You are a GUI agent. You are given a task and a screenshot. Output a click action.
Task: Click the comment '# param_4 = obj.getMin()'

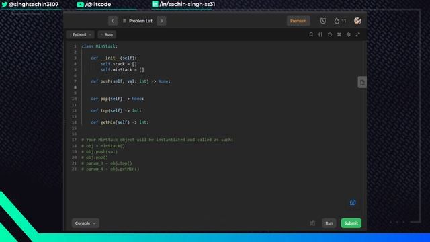pos(110,169)
